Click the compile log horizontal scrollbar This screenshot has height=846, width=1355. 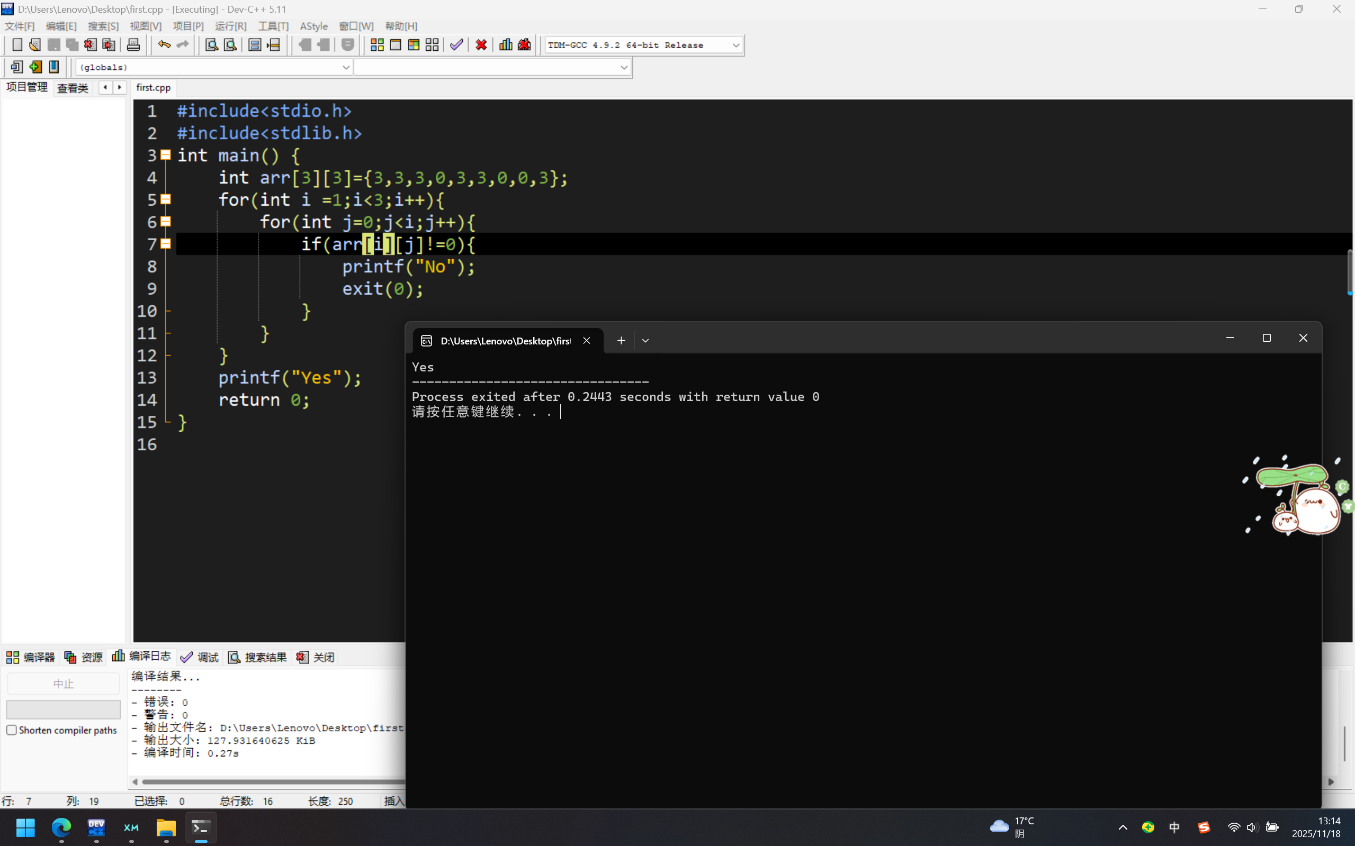click(269, 781)
